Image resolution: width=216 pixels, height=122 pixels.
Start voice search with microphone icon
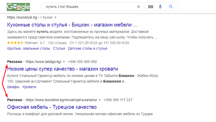160,7
